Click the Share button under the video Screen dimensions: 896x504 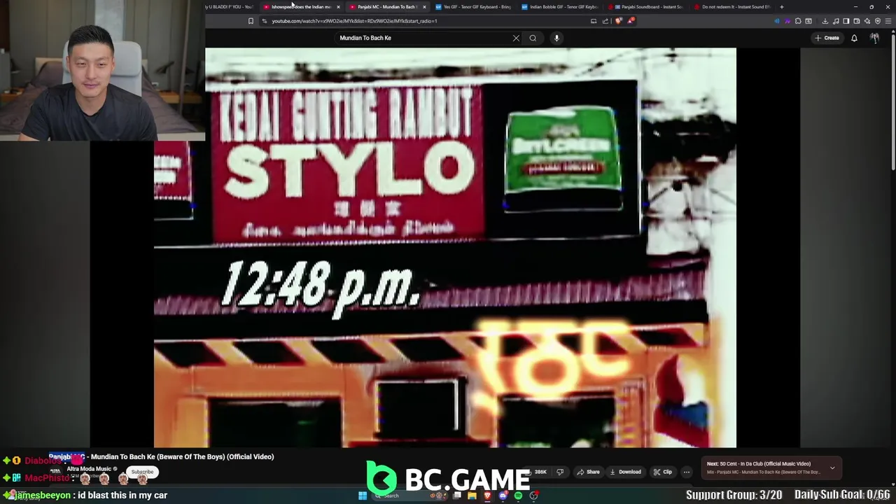tap(588, 472)
